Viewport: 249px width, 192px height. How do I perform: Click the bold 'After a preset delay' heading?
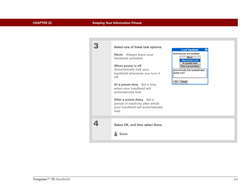pyautogui.click(x=129, y=100)
